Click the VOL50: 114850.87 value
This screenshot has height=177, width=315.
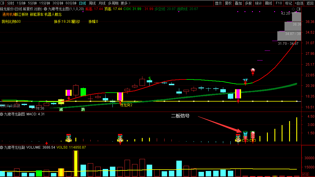pyautogui.click(x=71, y=147)
